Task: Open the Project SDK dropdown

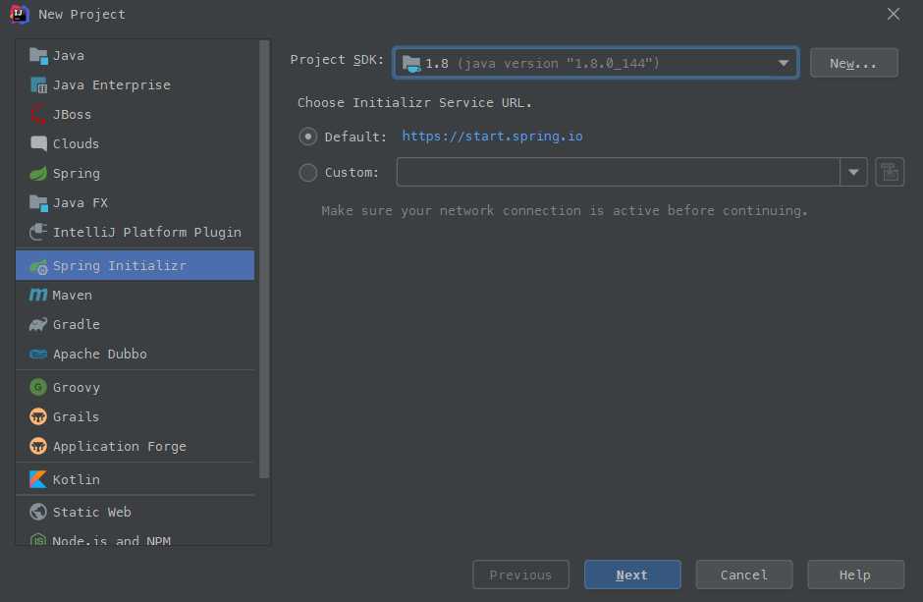Action: coord(596,63)
